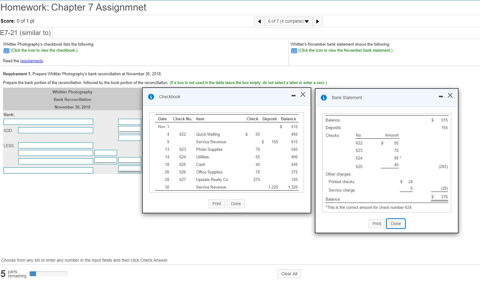
Task: Click the 'Score: 0 of 1 pt' text
Action: pyautogui.click(x=17, y=21)
